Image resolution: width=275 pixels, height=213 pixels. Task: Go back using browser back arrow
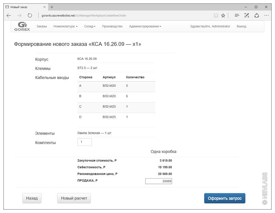pos(9,15)
